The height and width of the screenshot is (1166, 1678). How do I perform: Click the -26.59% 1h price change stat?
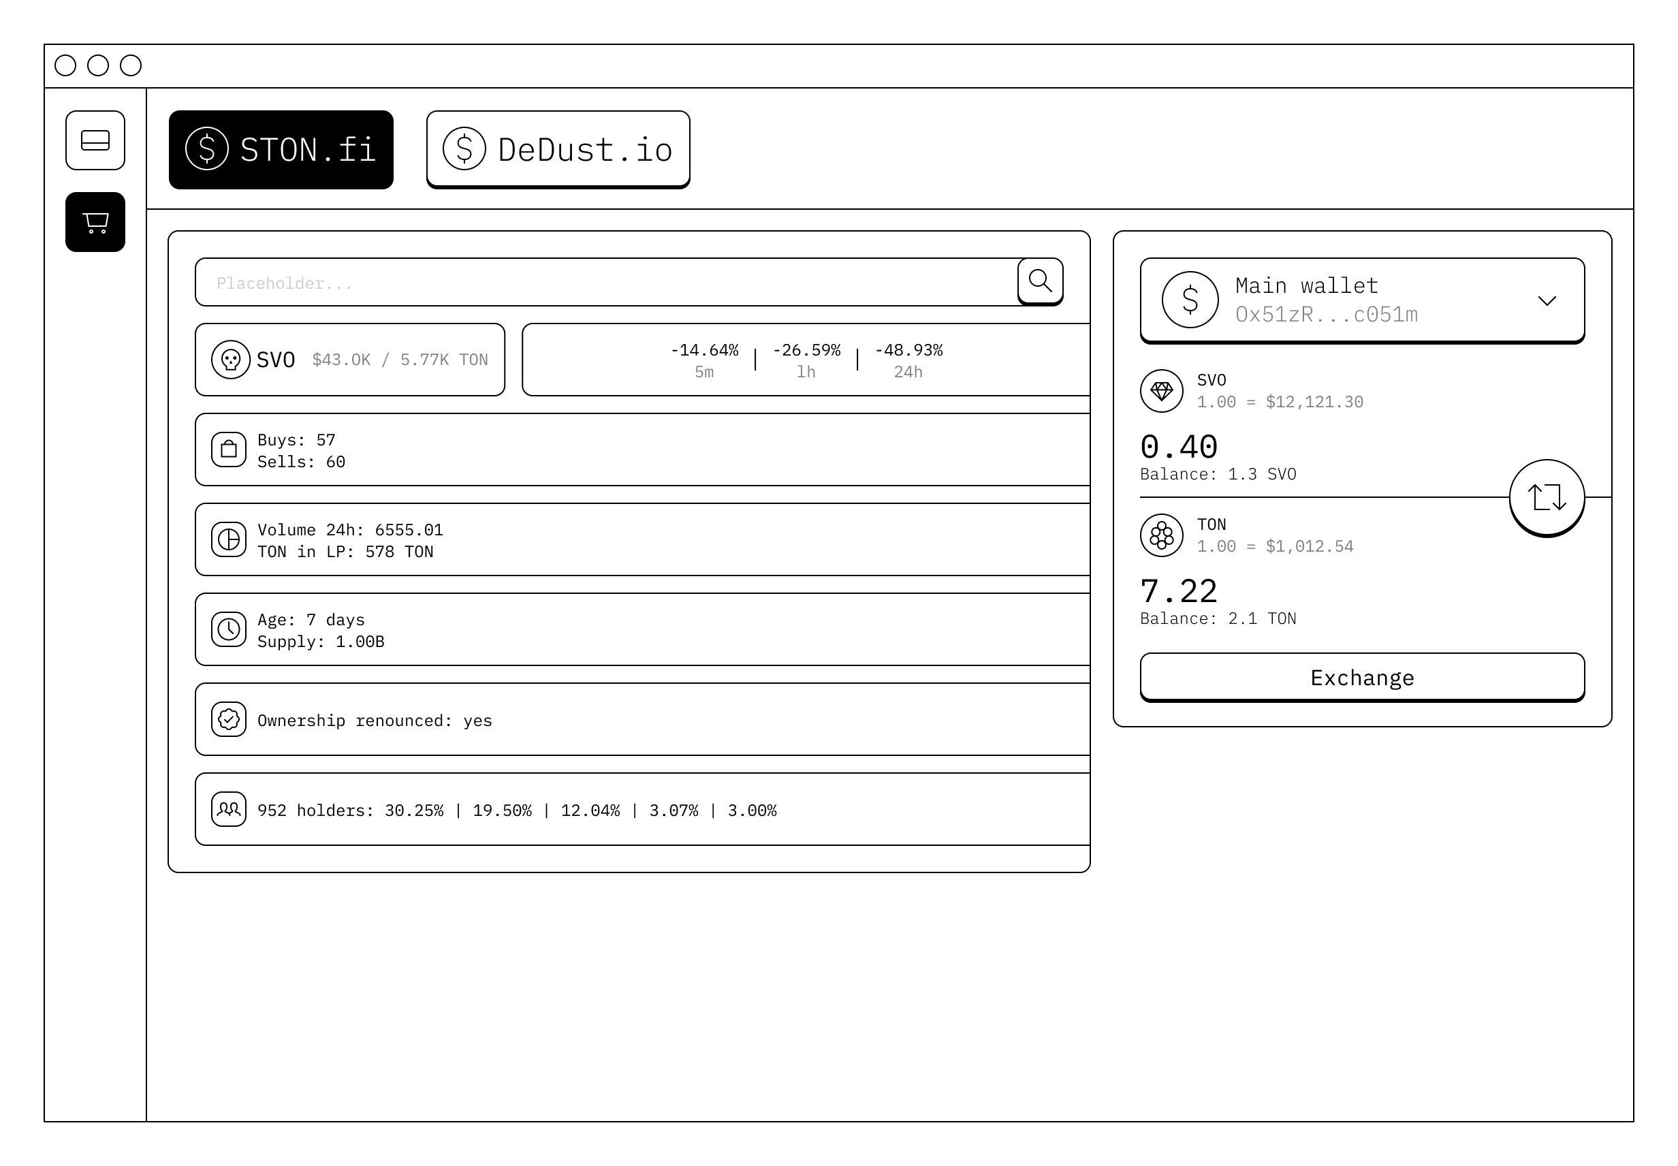(806, 359)
